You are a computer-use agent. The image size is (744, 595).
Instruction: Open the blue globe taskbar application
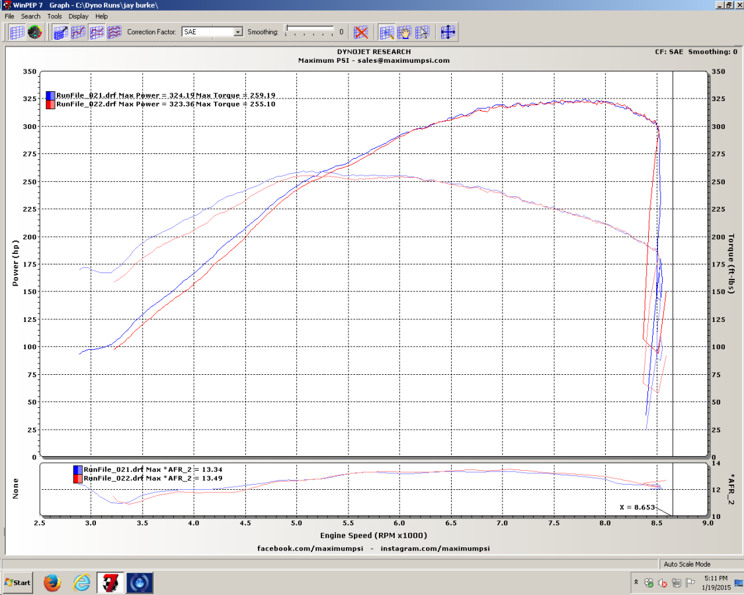click(140, 582)
